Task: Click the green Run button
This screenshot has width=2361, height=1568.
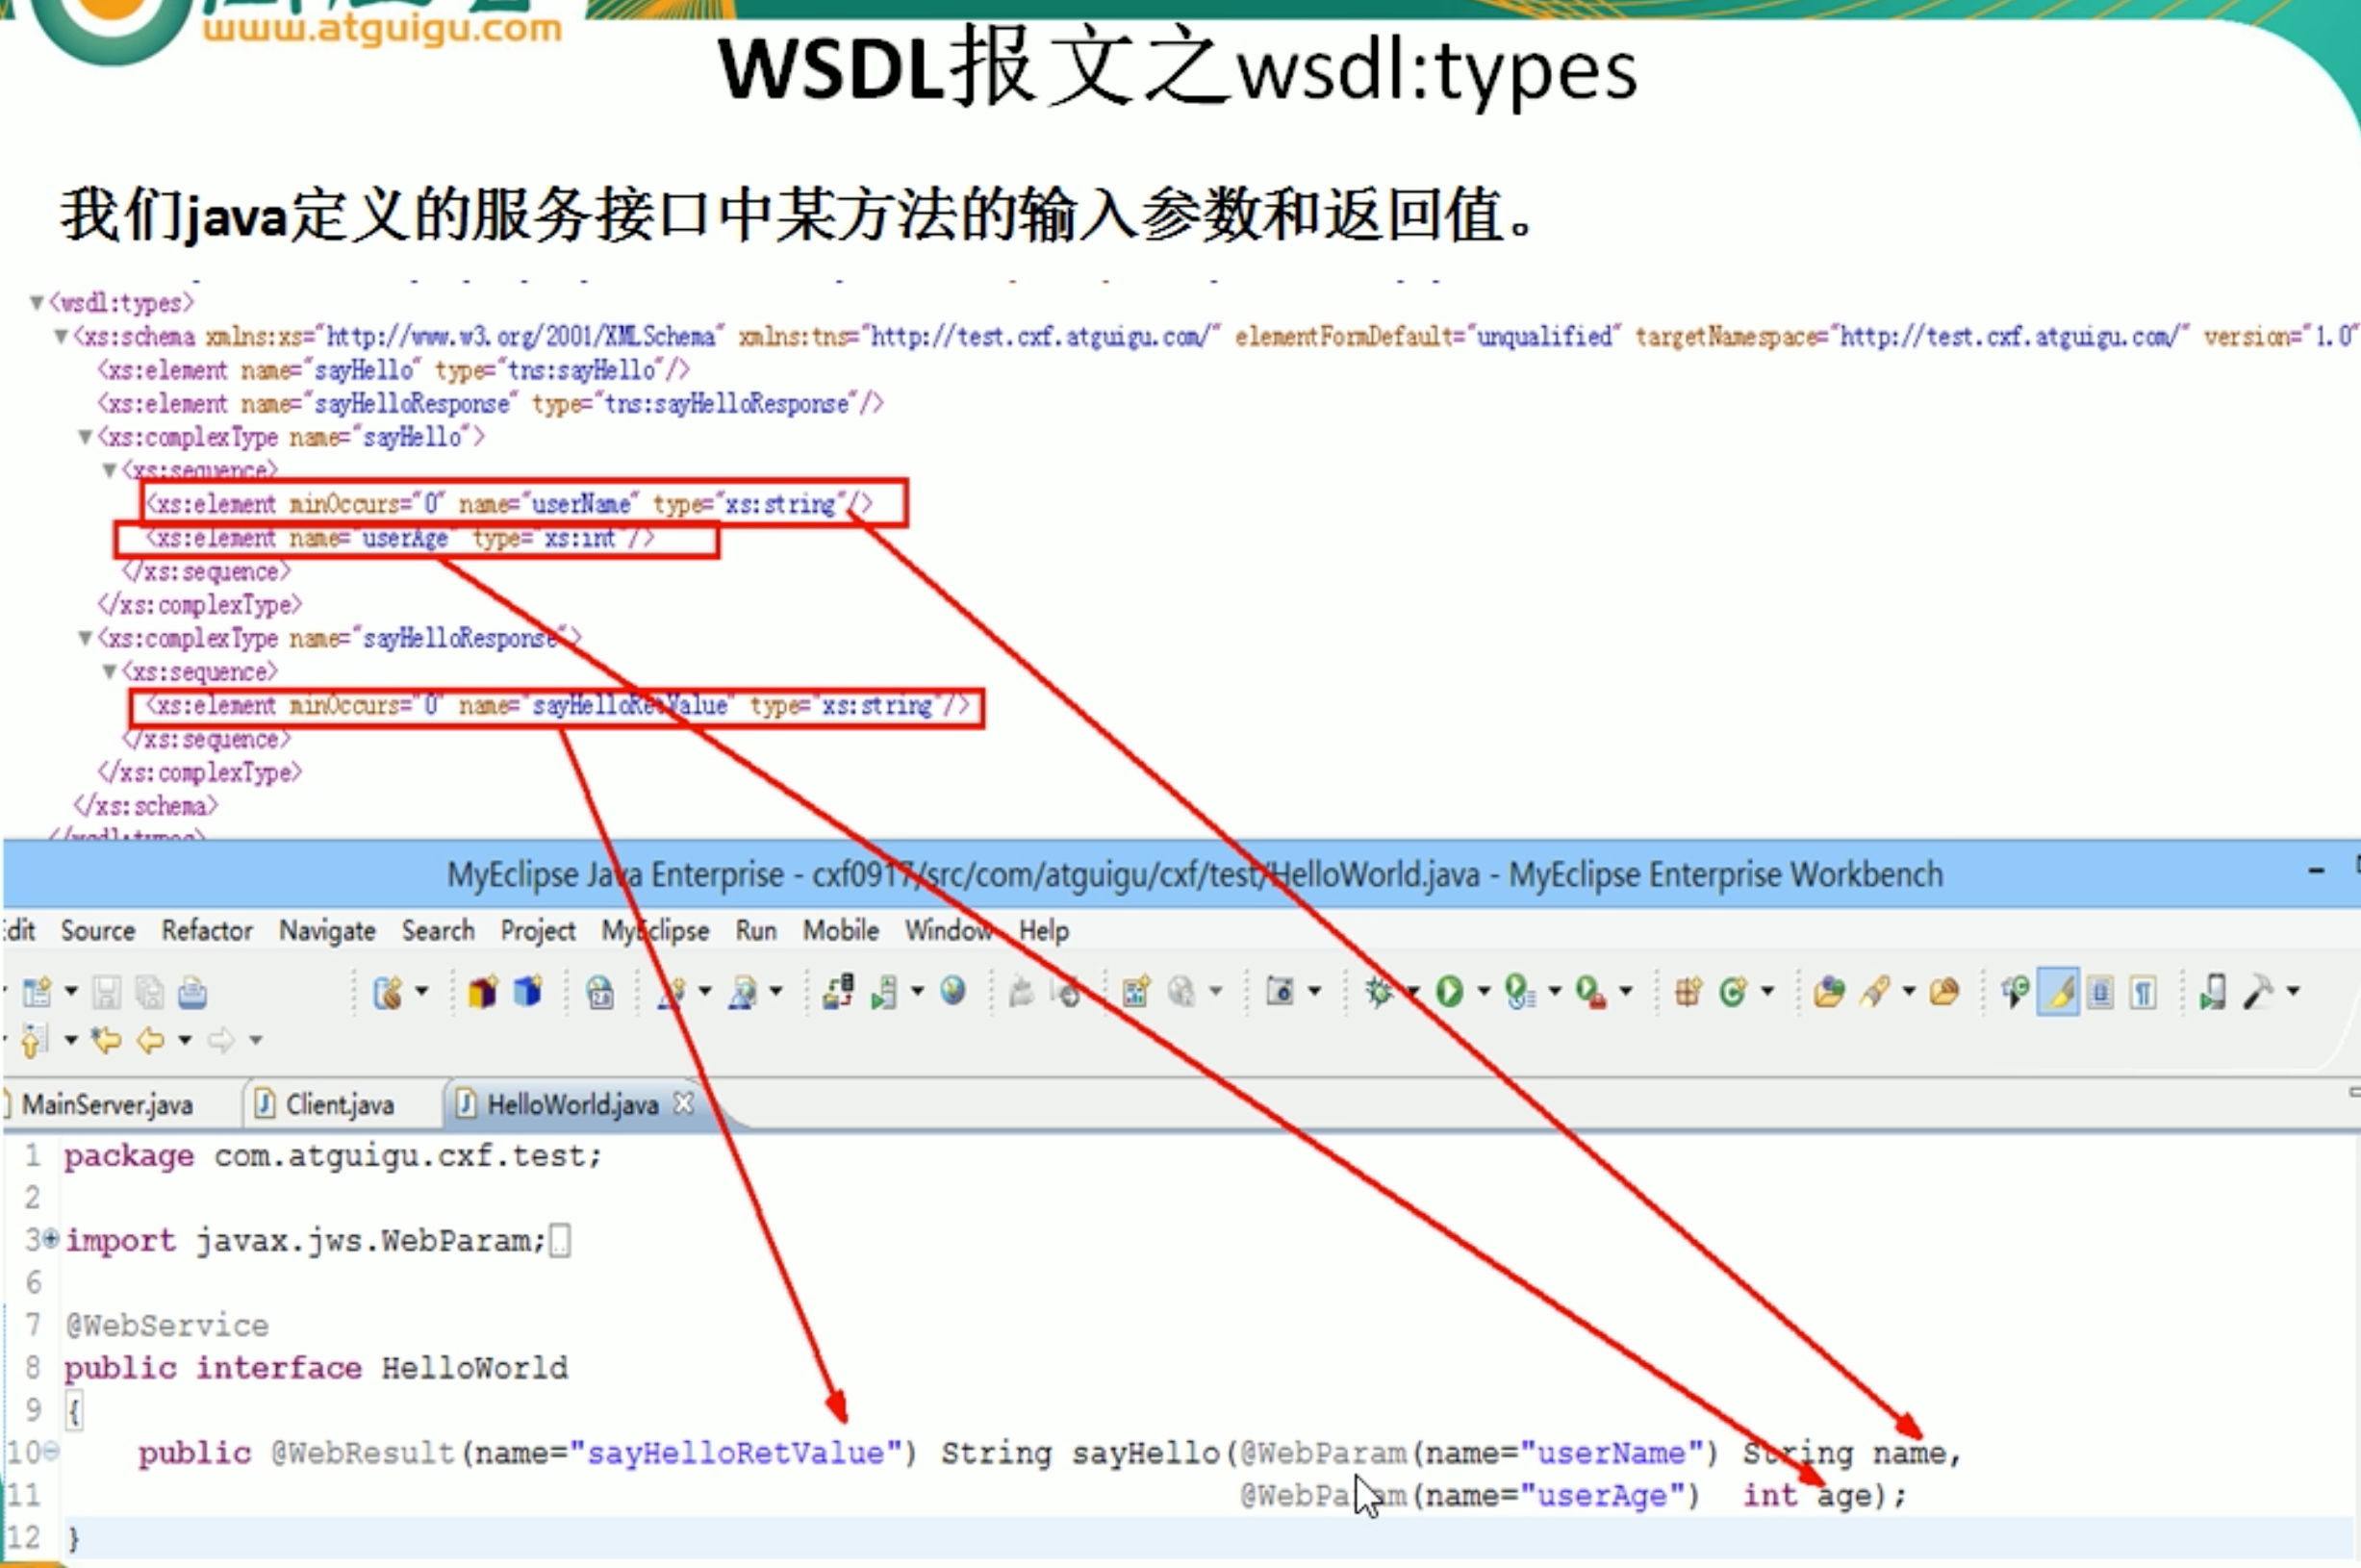Action: pos(1449,991)
